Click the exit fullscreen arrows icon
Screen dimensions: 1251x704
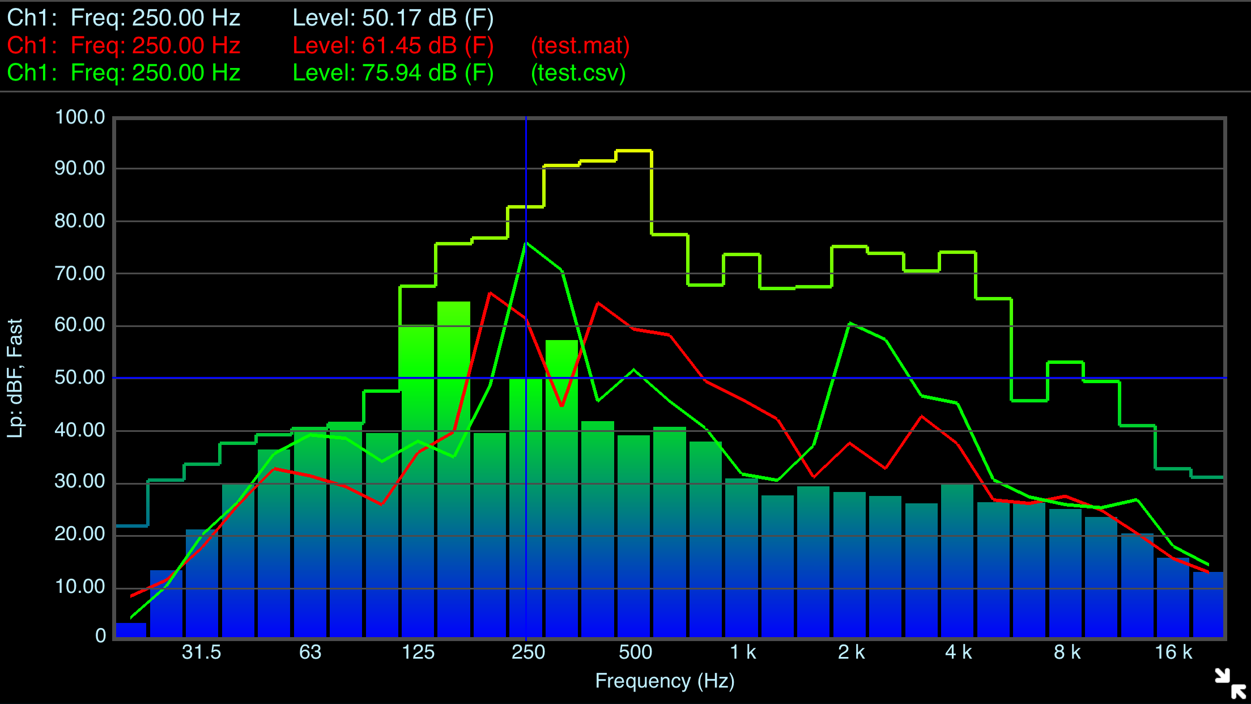point(1230,683)
